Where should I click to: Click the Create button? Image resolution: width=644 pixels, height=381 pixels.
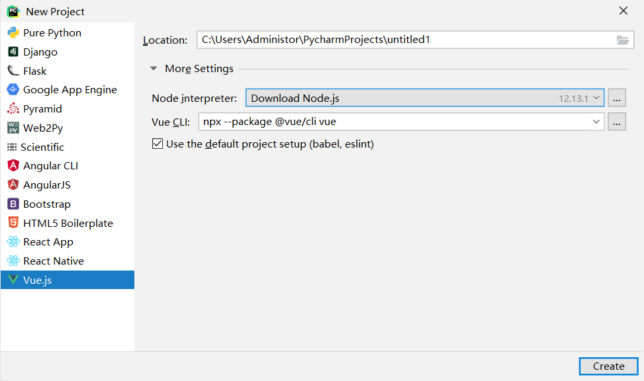point(609,366)
